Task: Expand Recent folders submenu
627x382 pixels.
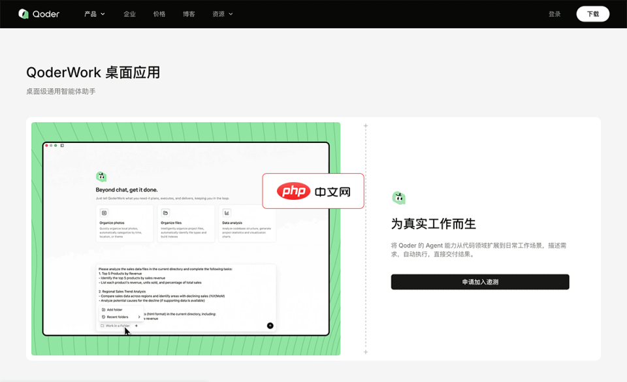Action: (121, 317)
